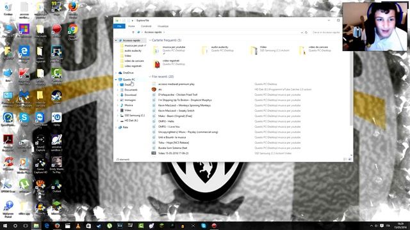Open CCleaner from the desktop
The image size is (410, 230).
8,164
